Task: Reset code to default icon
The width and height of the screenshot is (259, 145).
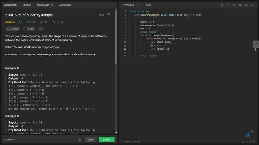Action: pyautogui.click(x=234, y=5)
